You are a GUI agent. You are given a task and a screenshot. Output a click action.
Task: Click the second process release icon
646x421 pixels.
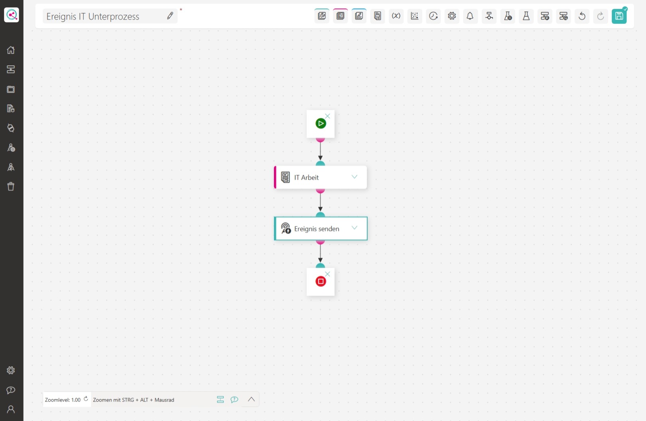pos(563,16)
